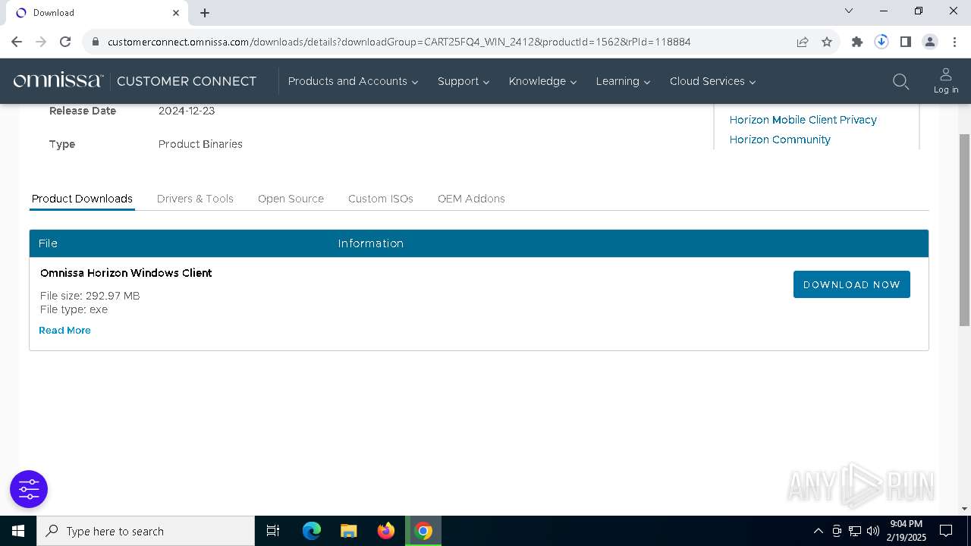Show hidden system tray icons
The image size is (971, 546).
818,531
